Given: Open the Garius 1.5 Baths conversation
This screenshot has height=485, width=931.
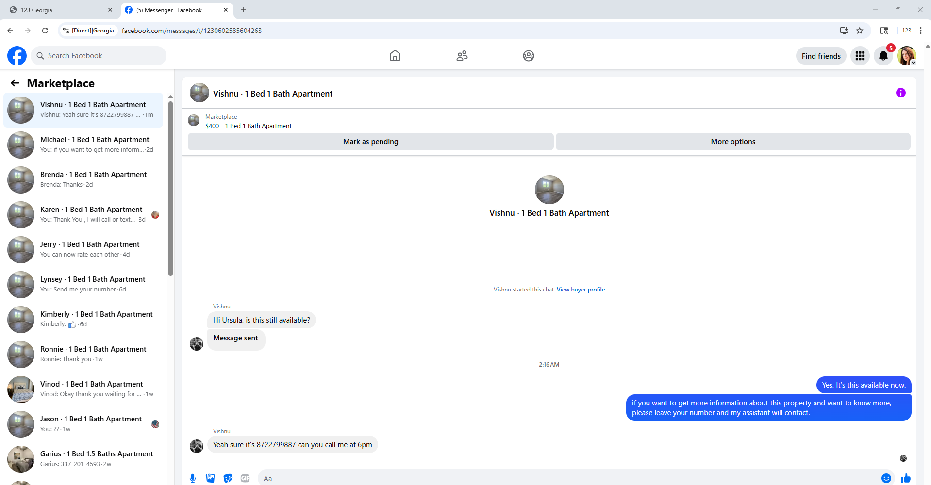Looking at the screenshot, I should (x=83, y=459).
